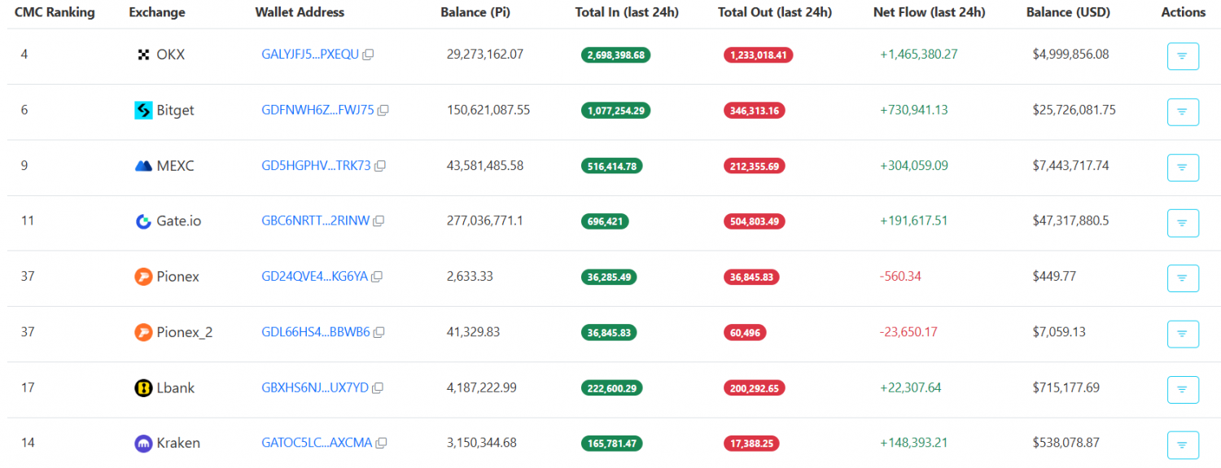Copy the OKX wallet address
This screenshot has width=1221, height=468.
point(368,55)
